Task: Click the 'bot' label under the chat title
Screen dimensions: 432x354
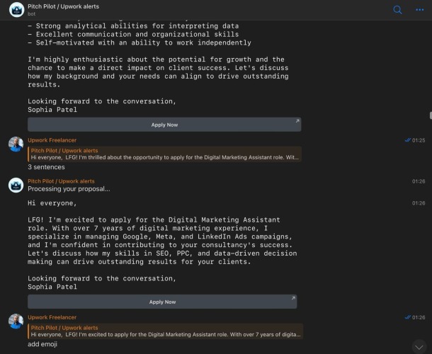Action: coord(31,13)
